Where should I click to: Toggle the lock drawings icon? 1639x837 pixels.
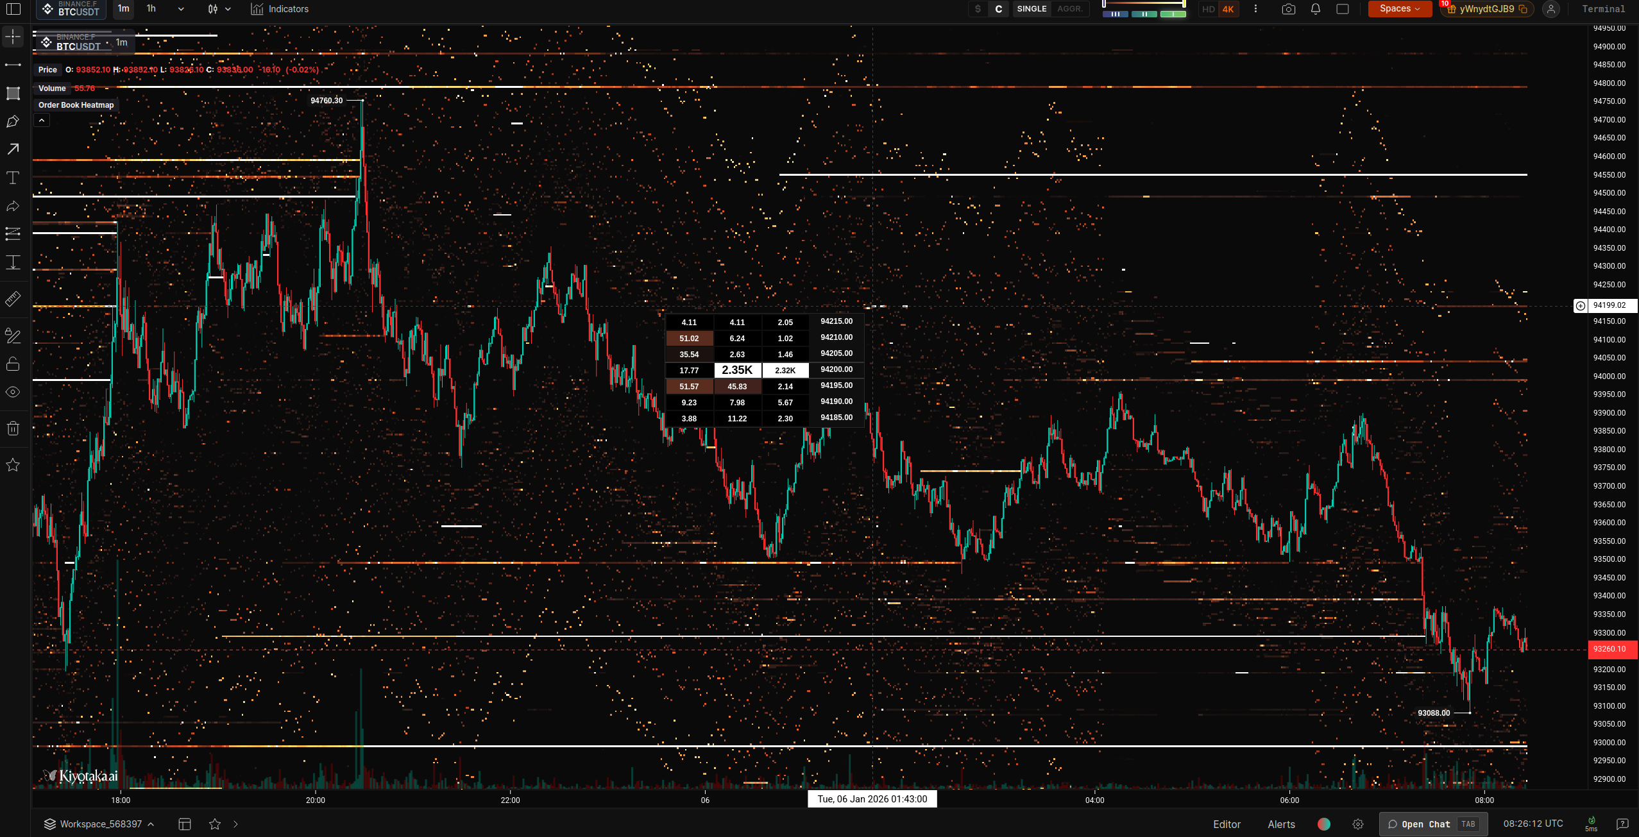13,364
